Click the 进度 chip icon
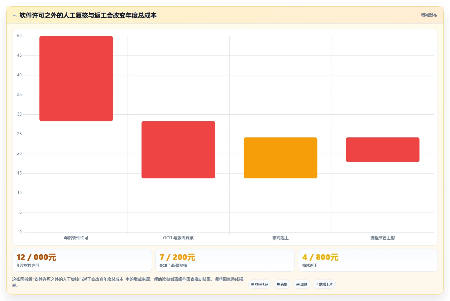Viewport: 450px width, 301px height. click(298, 284)
